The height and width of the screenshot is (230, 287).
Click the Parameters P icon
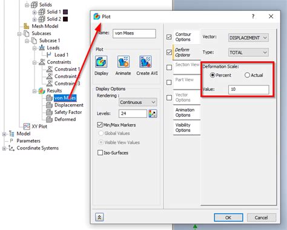pos(12,141)
